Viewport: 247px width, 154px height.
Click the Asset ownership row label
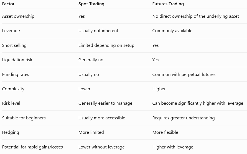pos(18,16)
